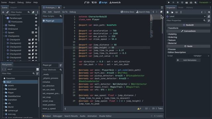Open the Level node selector dropdown
The width and height of the screenshot is (212, 119).
tap(186, 16)
